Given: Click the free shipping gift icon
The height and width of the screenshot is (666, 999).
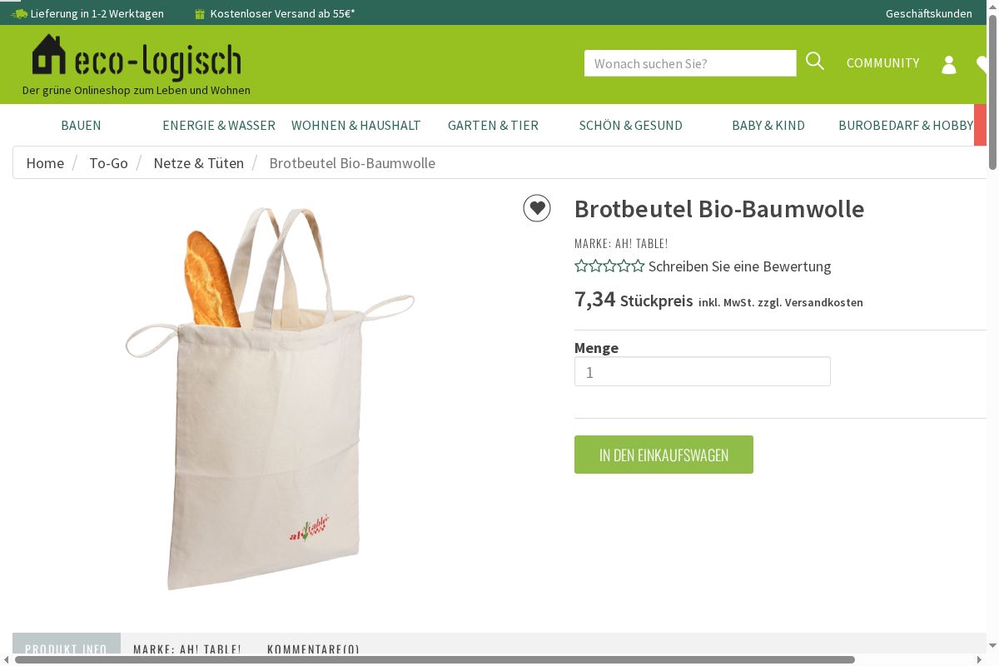Looking at the screenshot, I should pyautogui.click(x=199, y=13).
